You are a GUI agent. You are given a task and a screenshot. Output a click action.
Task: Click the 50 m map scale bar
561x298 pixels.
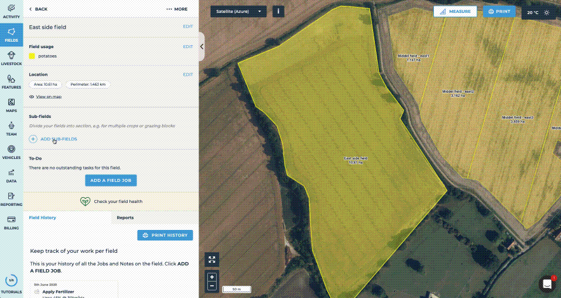pyautogui.click(x=237, y=289)
